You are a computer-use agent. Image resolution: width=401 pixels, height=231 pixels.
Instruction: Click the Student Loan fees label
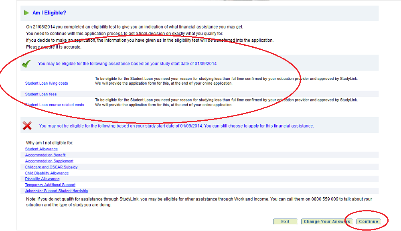pyautogui.click(x=41, y=94)
